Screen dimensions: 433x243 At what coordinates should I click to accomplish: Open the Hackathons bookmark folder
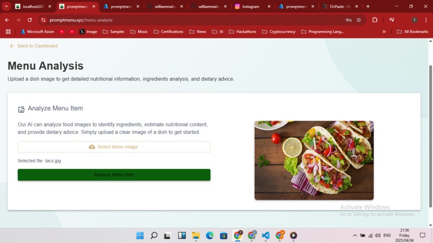click(x=242, y=32)
